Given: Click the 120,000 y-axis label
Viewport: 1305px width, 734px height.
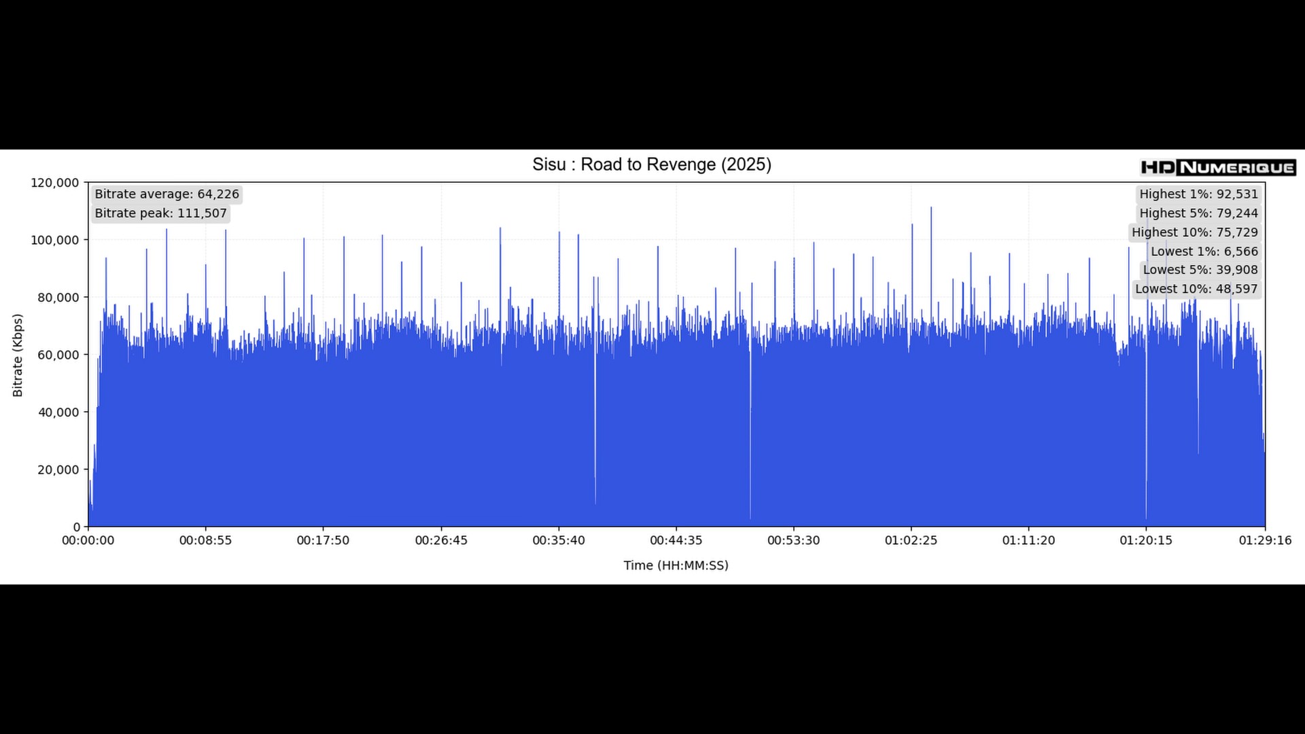Looking at the screenshot, I should pos(55,183).
